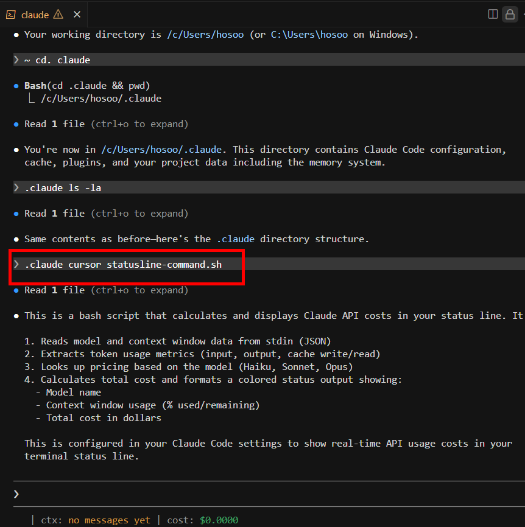
Task: Focus the empty prompt input field
Action: [x=269, y=494]
